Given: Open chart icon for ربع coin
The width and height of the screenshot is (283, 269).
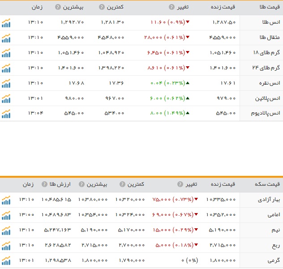Looking at the screenshot, I should pos(6,246).
